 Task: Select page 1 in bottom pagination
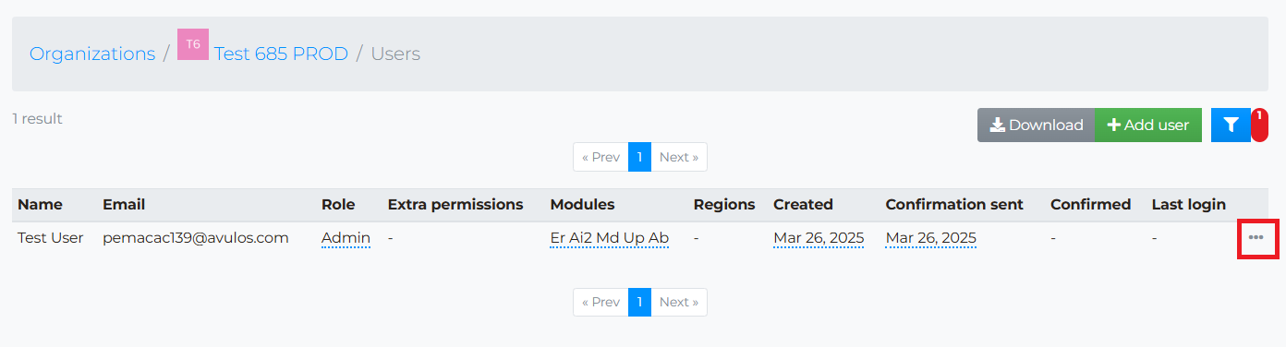pos(640,302)
